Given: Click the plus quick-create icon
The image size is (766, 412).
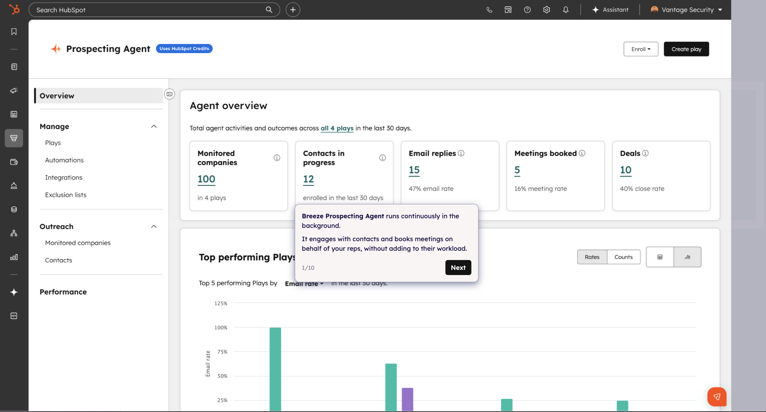Looking at the screenshot, I should click(x=293, y=10).
